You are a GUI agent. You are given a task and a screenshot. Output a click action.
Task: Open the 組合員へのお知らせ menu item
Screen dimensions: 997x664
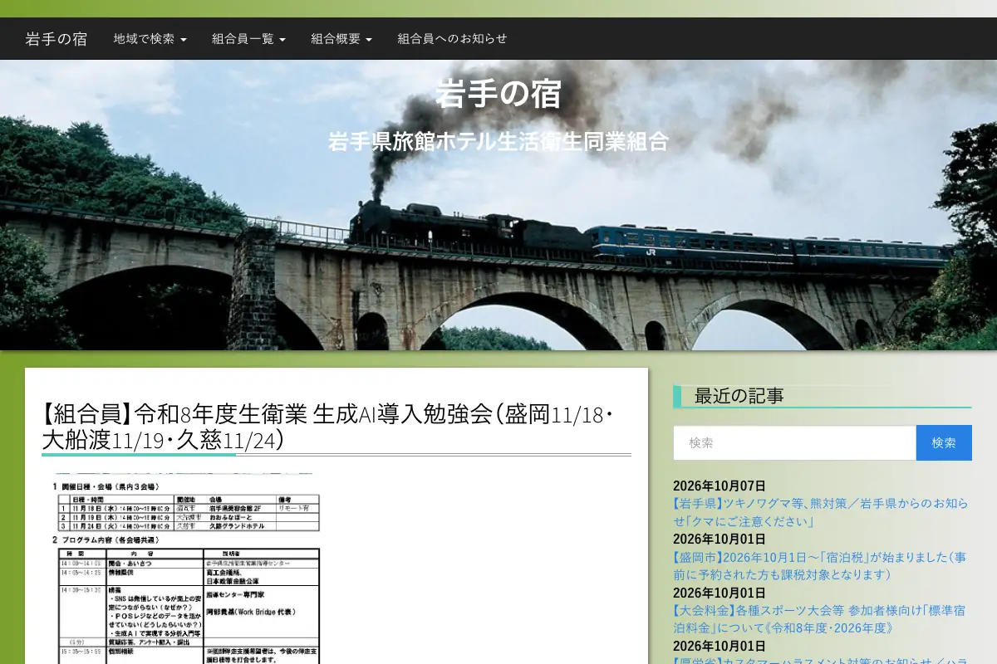click(x=452, y=39)
